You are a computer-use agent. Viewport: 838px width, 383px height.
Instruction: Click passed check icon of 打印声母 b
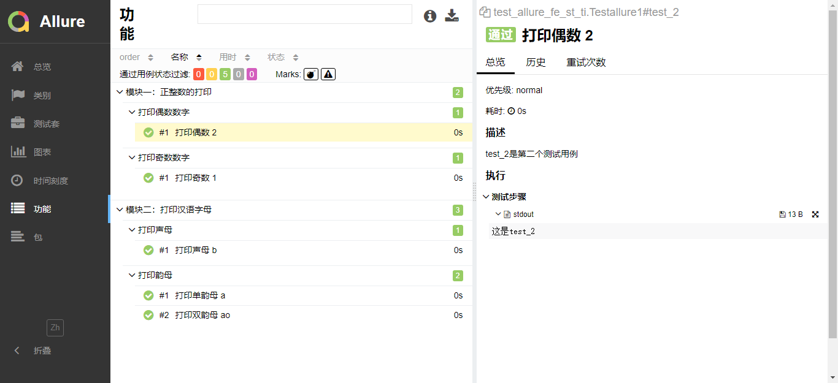click(148, 250)
